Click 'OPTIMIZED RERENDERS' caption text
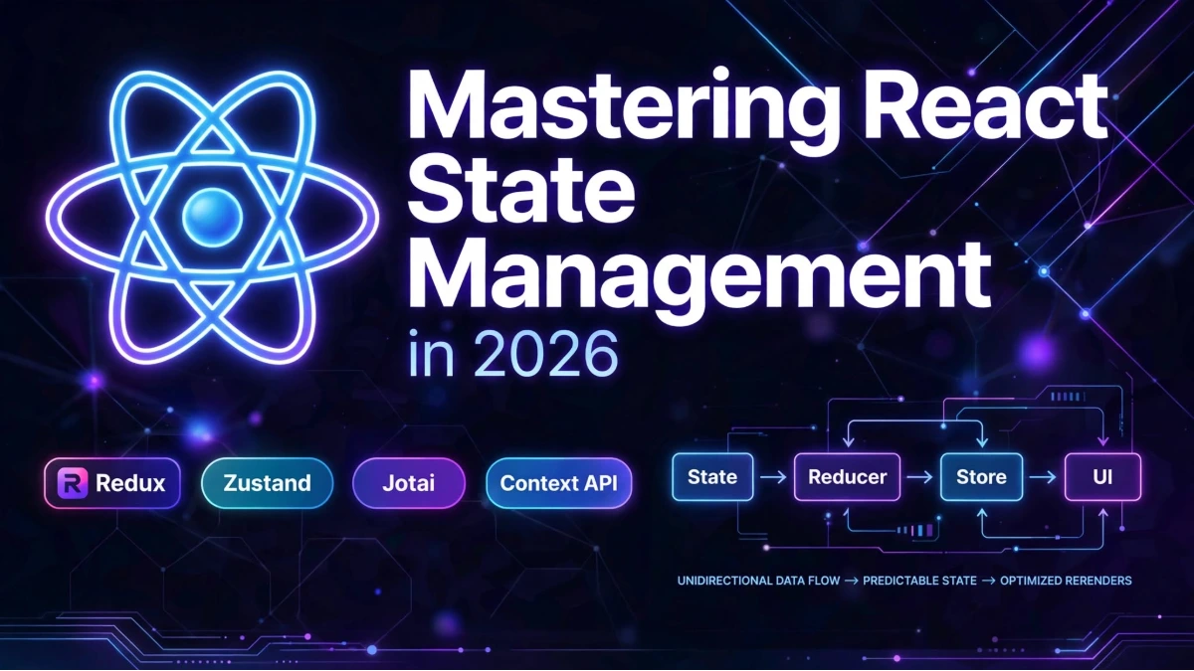The width and height of the screenshot is (1194, 671). tap(1065, 581)
